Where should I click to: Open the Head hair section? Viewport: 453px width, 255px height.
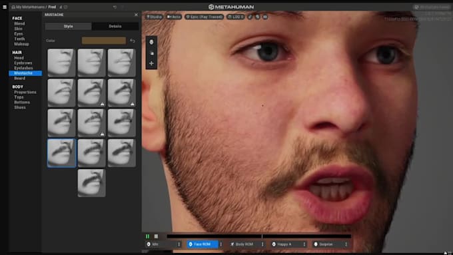coord(19,58)
